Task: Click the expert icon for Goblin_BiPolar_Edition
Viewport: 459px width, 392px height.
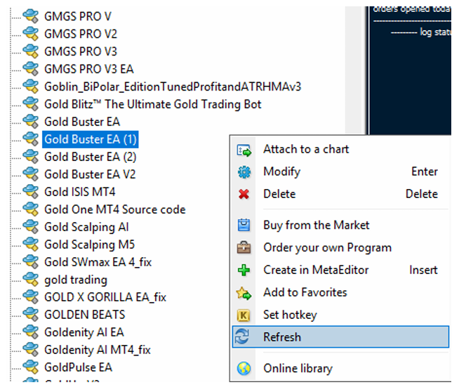Action: click(31, 86)
